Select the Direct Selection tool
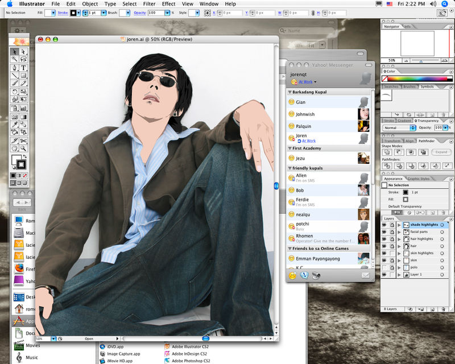 (23, 52)
